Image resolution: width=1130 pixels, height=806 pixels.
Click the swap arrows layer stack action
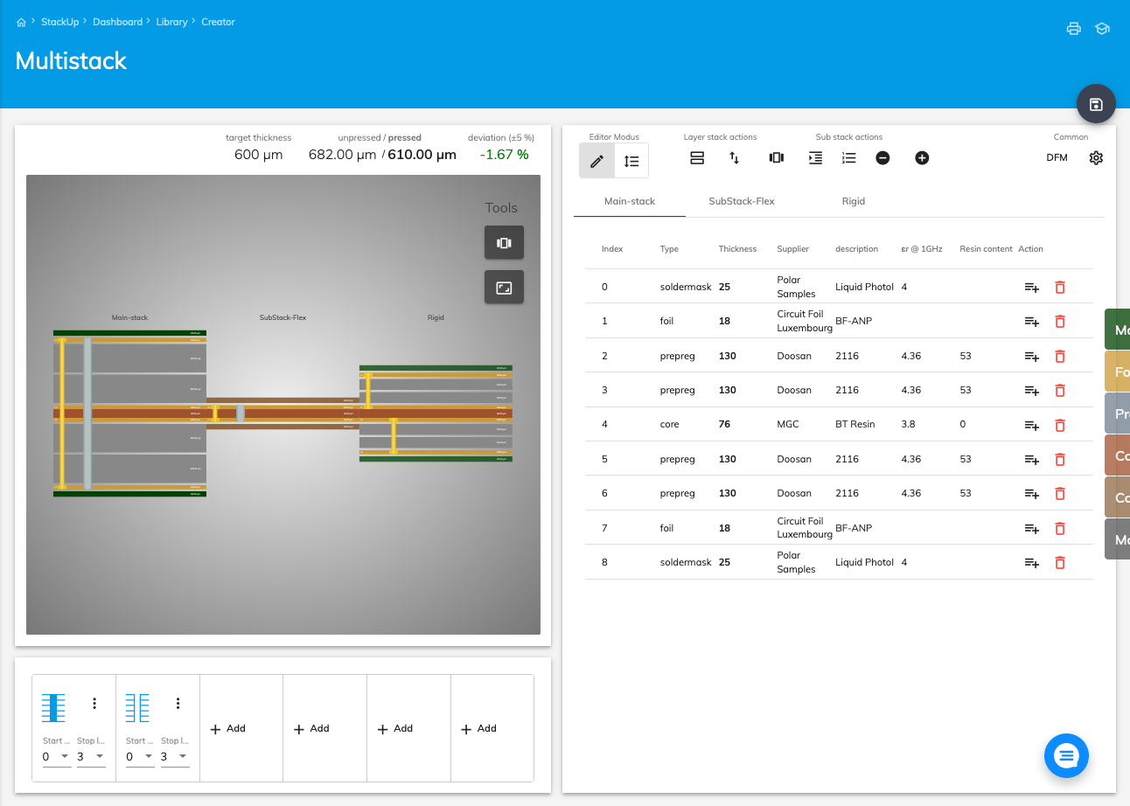pyautogui.click(x=735, y=158)
